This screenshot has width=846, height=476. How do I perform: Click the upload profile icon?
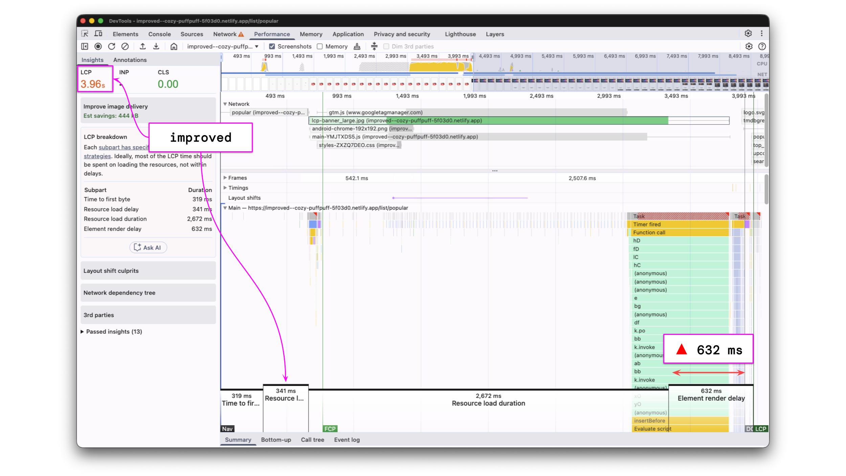tap(143, 46)
